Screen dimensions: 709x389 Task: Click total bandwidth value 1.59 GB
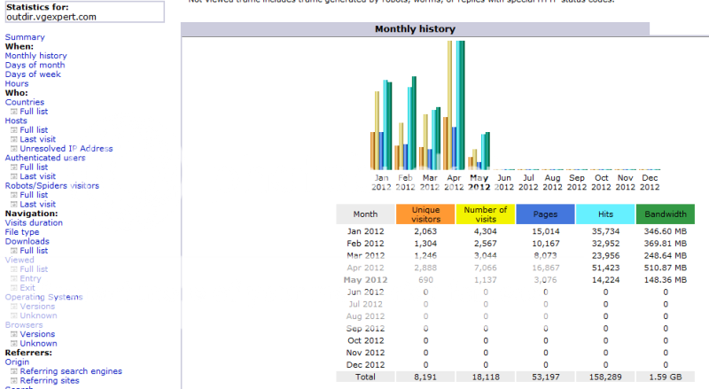pyautogui.click(x=666, y=377)
